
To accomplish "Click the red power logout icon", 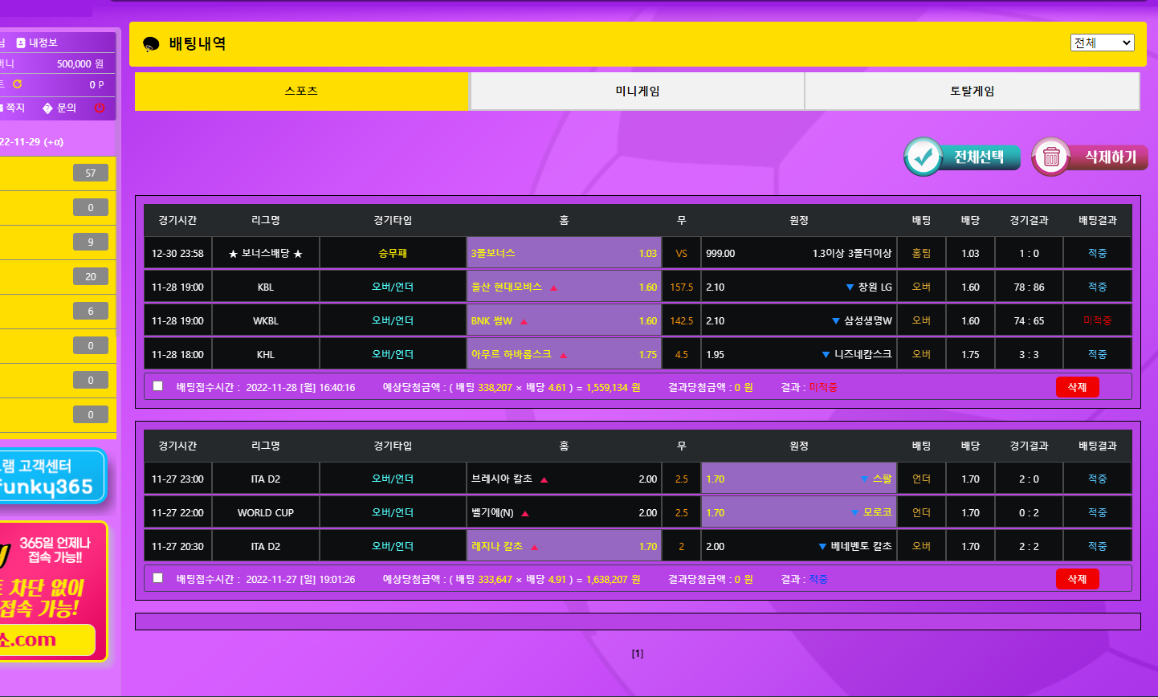I will click(x=100, y=108).
